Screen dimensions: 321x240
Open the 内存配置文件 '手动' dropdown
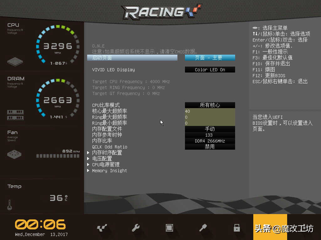(x=210, y=129)
